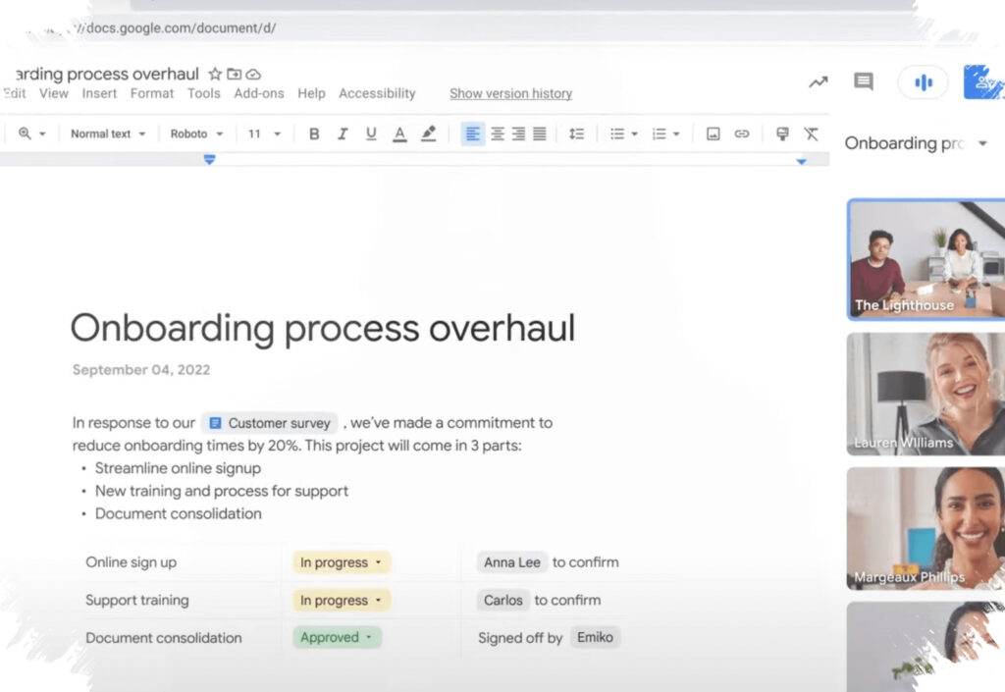
Task: Click the blue Share button
Action: [983, 82]
